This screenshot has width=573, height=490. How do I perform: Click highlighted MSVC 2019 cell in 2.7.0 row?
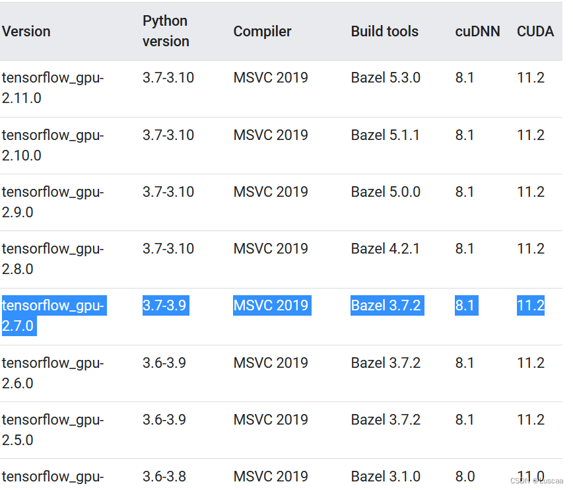[272, 305]
